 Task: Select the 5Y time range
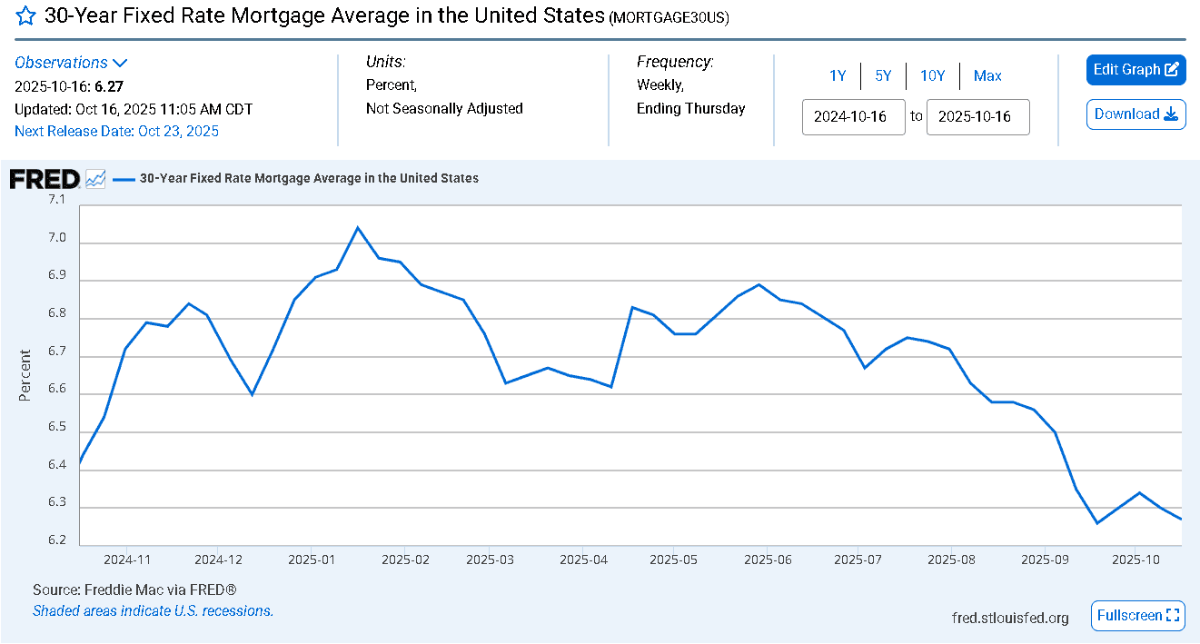pyautogui.click(x=883, y=76)
